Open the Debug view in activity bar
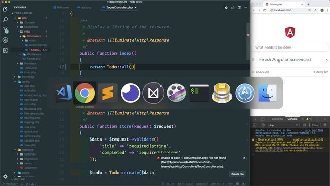 coord(5,40)
